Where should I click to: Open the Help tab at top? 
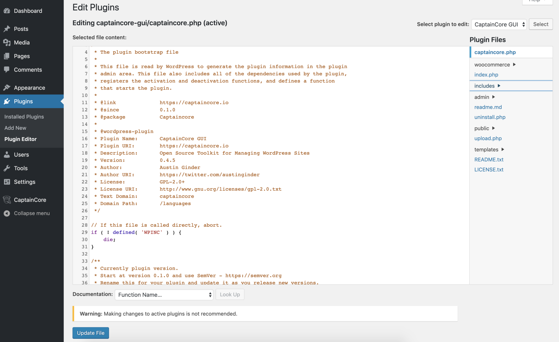pos(537,1)
